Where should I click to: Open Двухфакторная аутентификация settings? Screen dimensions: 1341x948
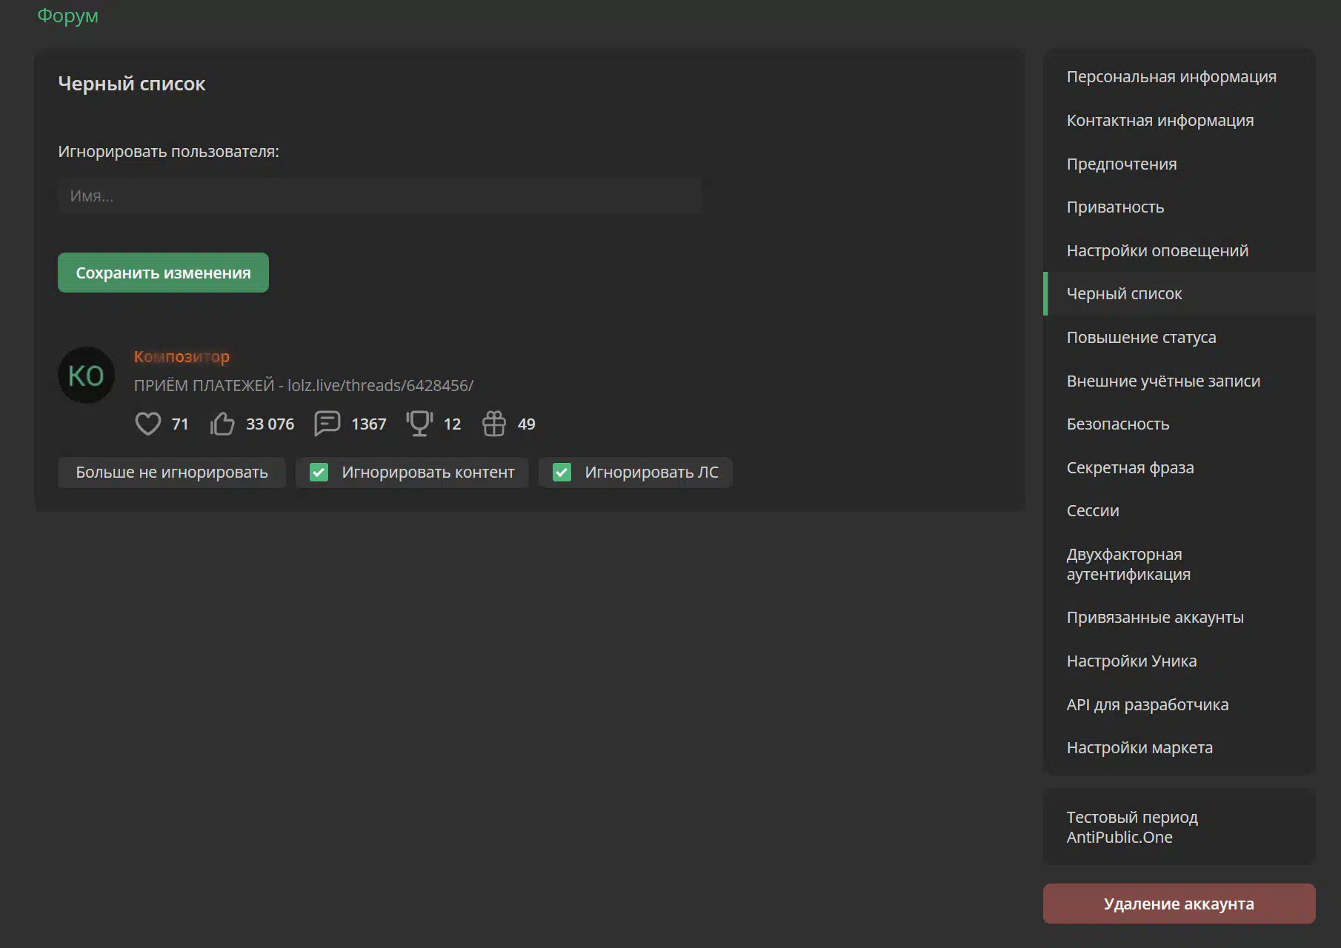click(1128, 564)
